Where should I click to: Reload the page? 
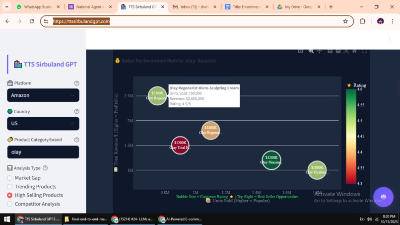(32, 21)
